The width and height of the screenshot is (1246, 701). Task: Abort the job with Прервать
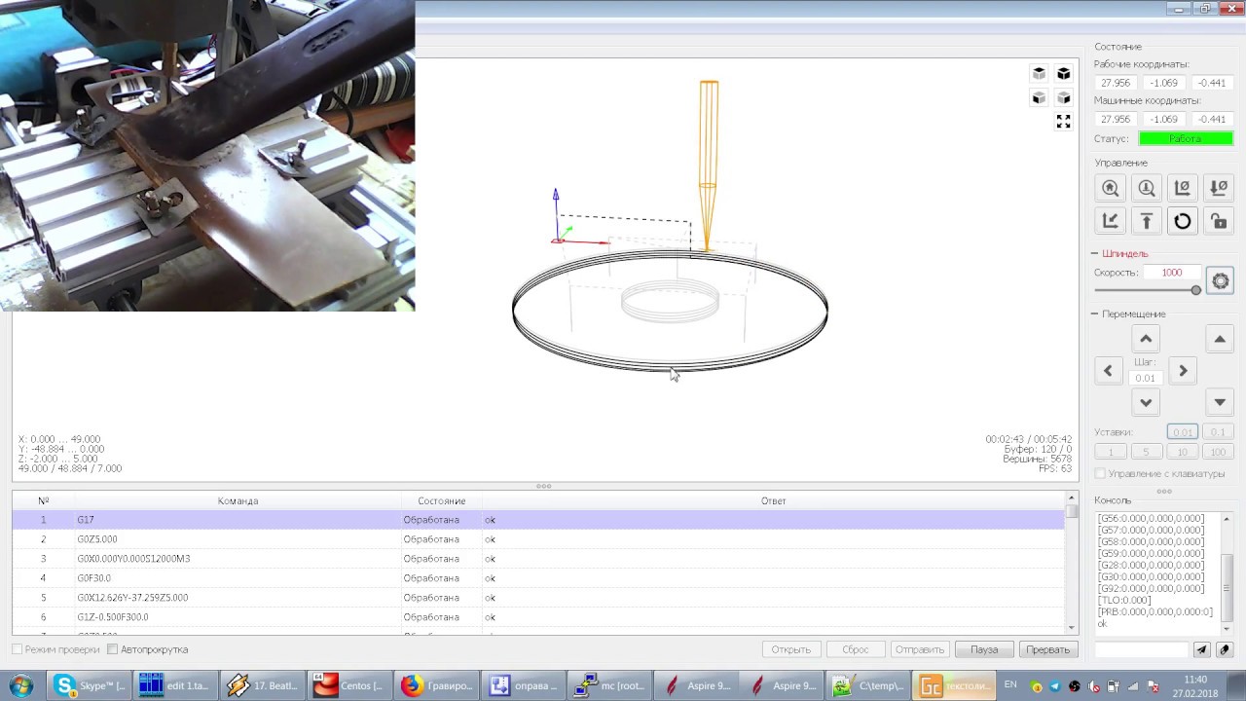click(1048, 649)
